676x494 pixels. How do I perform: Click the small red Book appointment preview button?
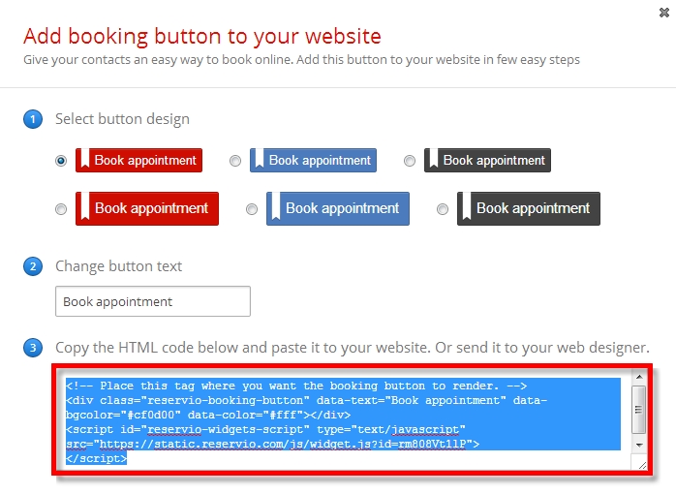click(x=138, y=161)
